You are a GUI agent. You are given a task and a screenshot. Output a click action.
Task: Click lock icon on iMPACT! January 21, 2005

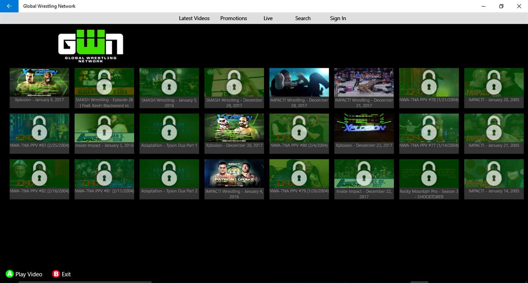click(494, 127)
